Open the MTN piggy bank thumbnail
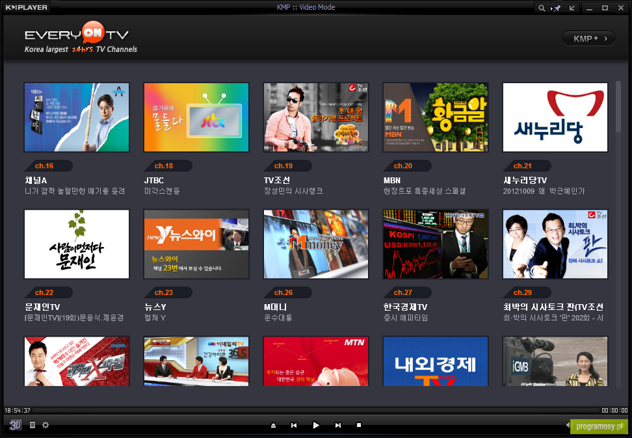632x438 pixels. [316, 361]
